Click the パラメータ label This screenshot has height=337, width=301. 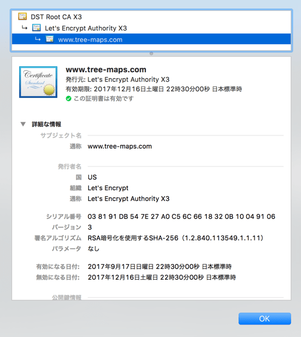coord(67,249)
